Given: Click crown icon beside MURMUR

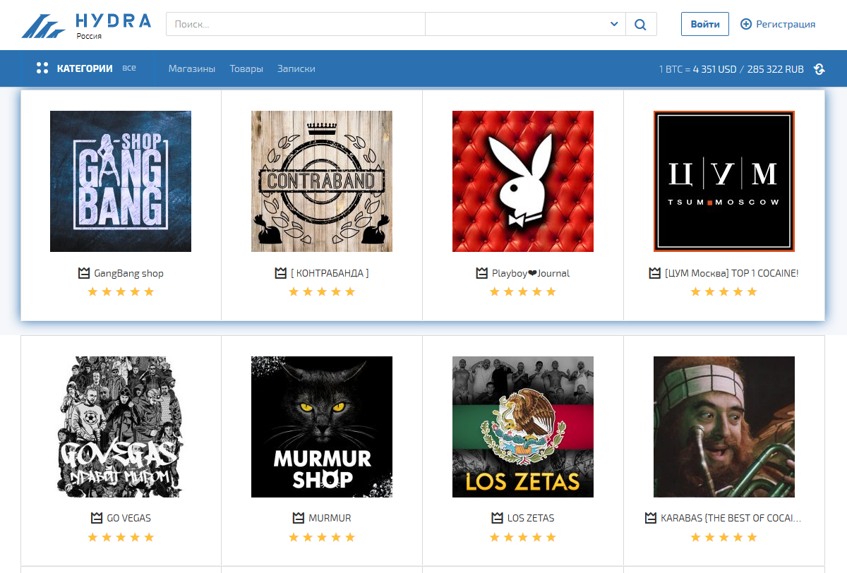Looking at the screenshot, I should (299, 518).
